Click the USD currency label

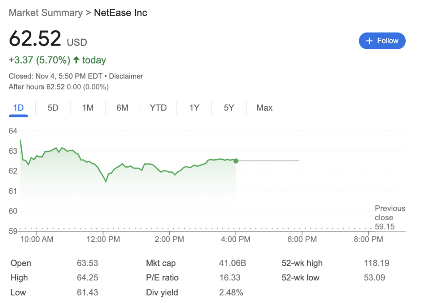click(x=77, y=43)
